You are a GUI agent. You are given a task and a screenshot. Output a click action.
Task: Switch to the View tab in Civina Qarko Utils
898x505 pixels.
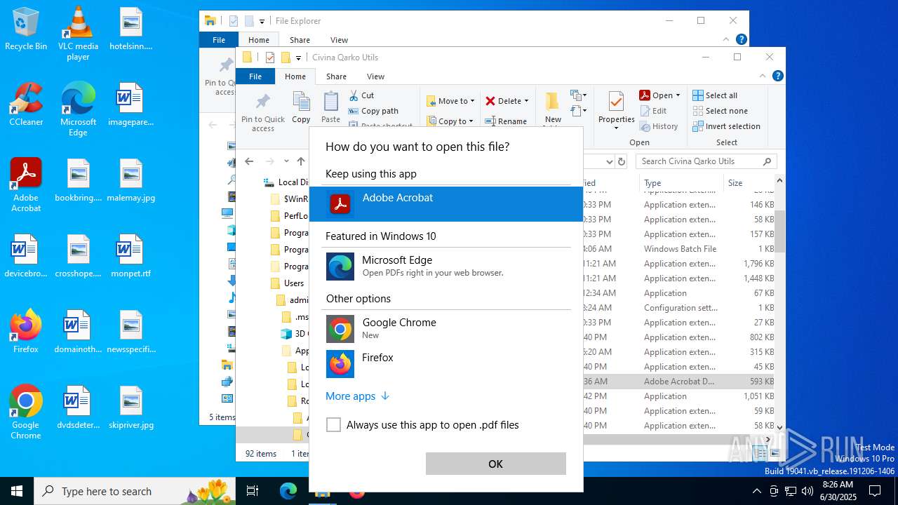tap(375, 76)
